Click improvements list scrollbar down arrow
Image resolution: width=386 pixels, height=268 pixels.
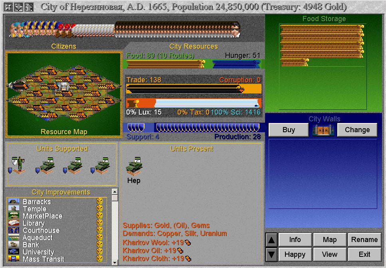115,262
